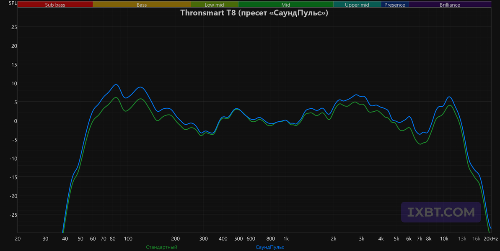Click the Upper mid band label
This screenshot has height=251, width=500.
pyautogui.click(x=357, y=5)
